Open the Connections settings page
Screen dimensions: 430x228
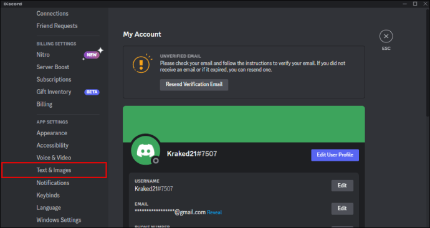point(52,14)
